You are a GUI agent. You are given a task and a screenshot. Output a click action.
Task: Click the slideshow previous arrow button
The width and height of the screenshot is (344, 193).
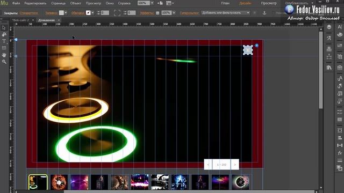208,165
